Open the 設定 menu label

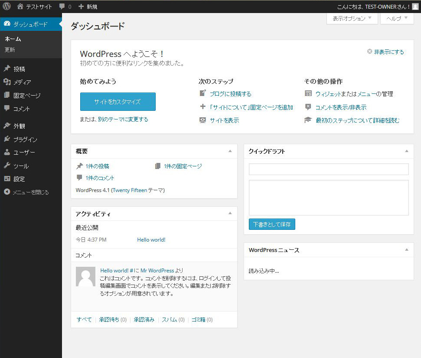tap(19, 179)
